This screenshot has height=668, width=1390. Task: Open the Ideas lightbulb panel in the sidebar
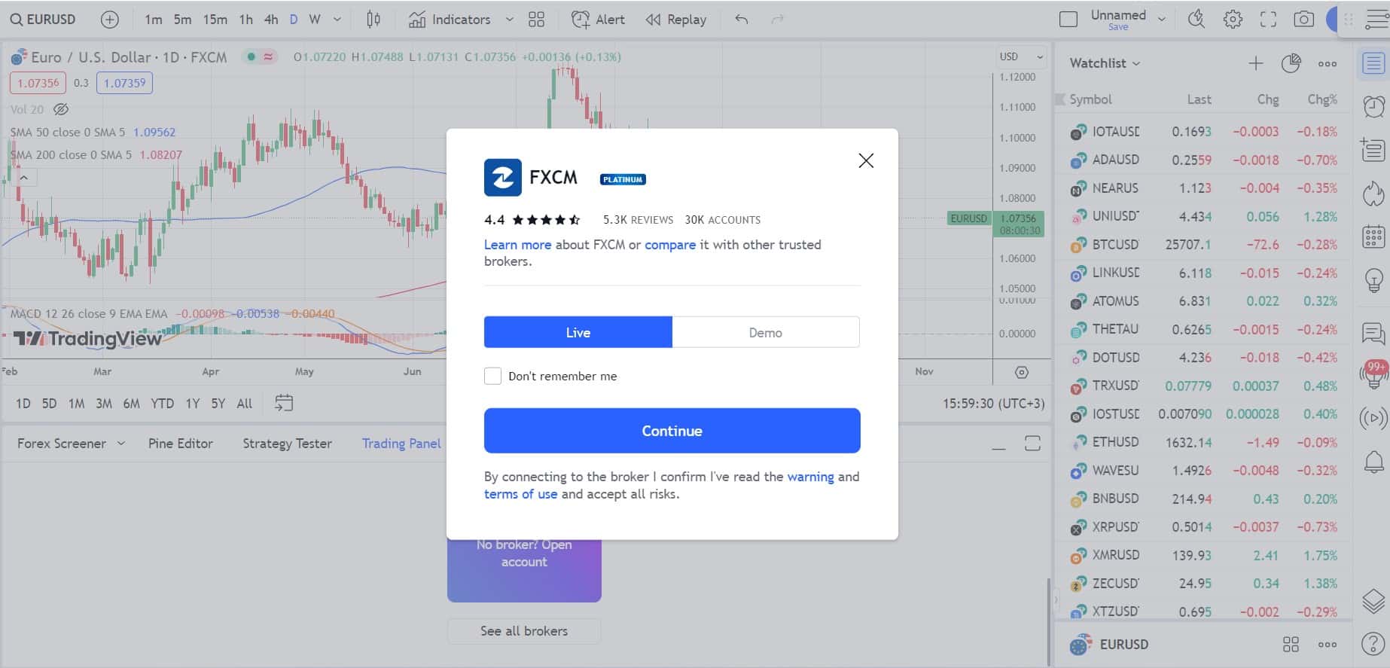[1373, 281]
